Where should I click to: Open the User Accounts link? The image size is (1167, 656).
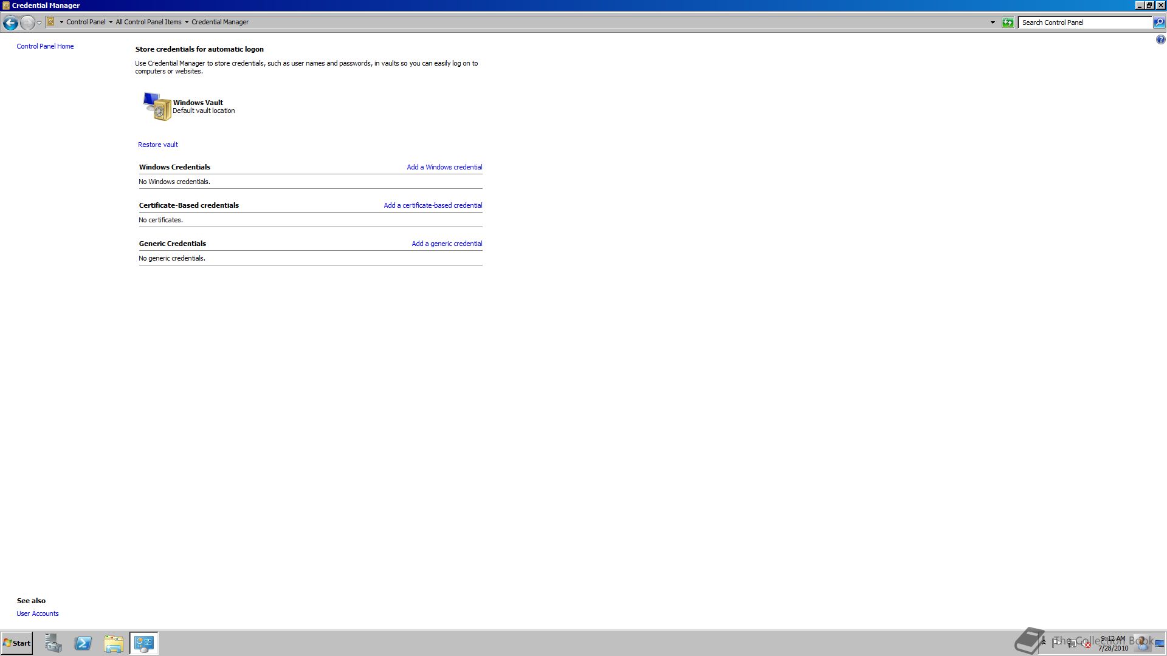pyautogui.click(x=38, y=613)
